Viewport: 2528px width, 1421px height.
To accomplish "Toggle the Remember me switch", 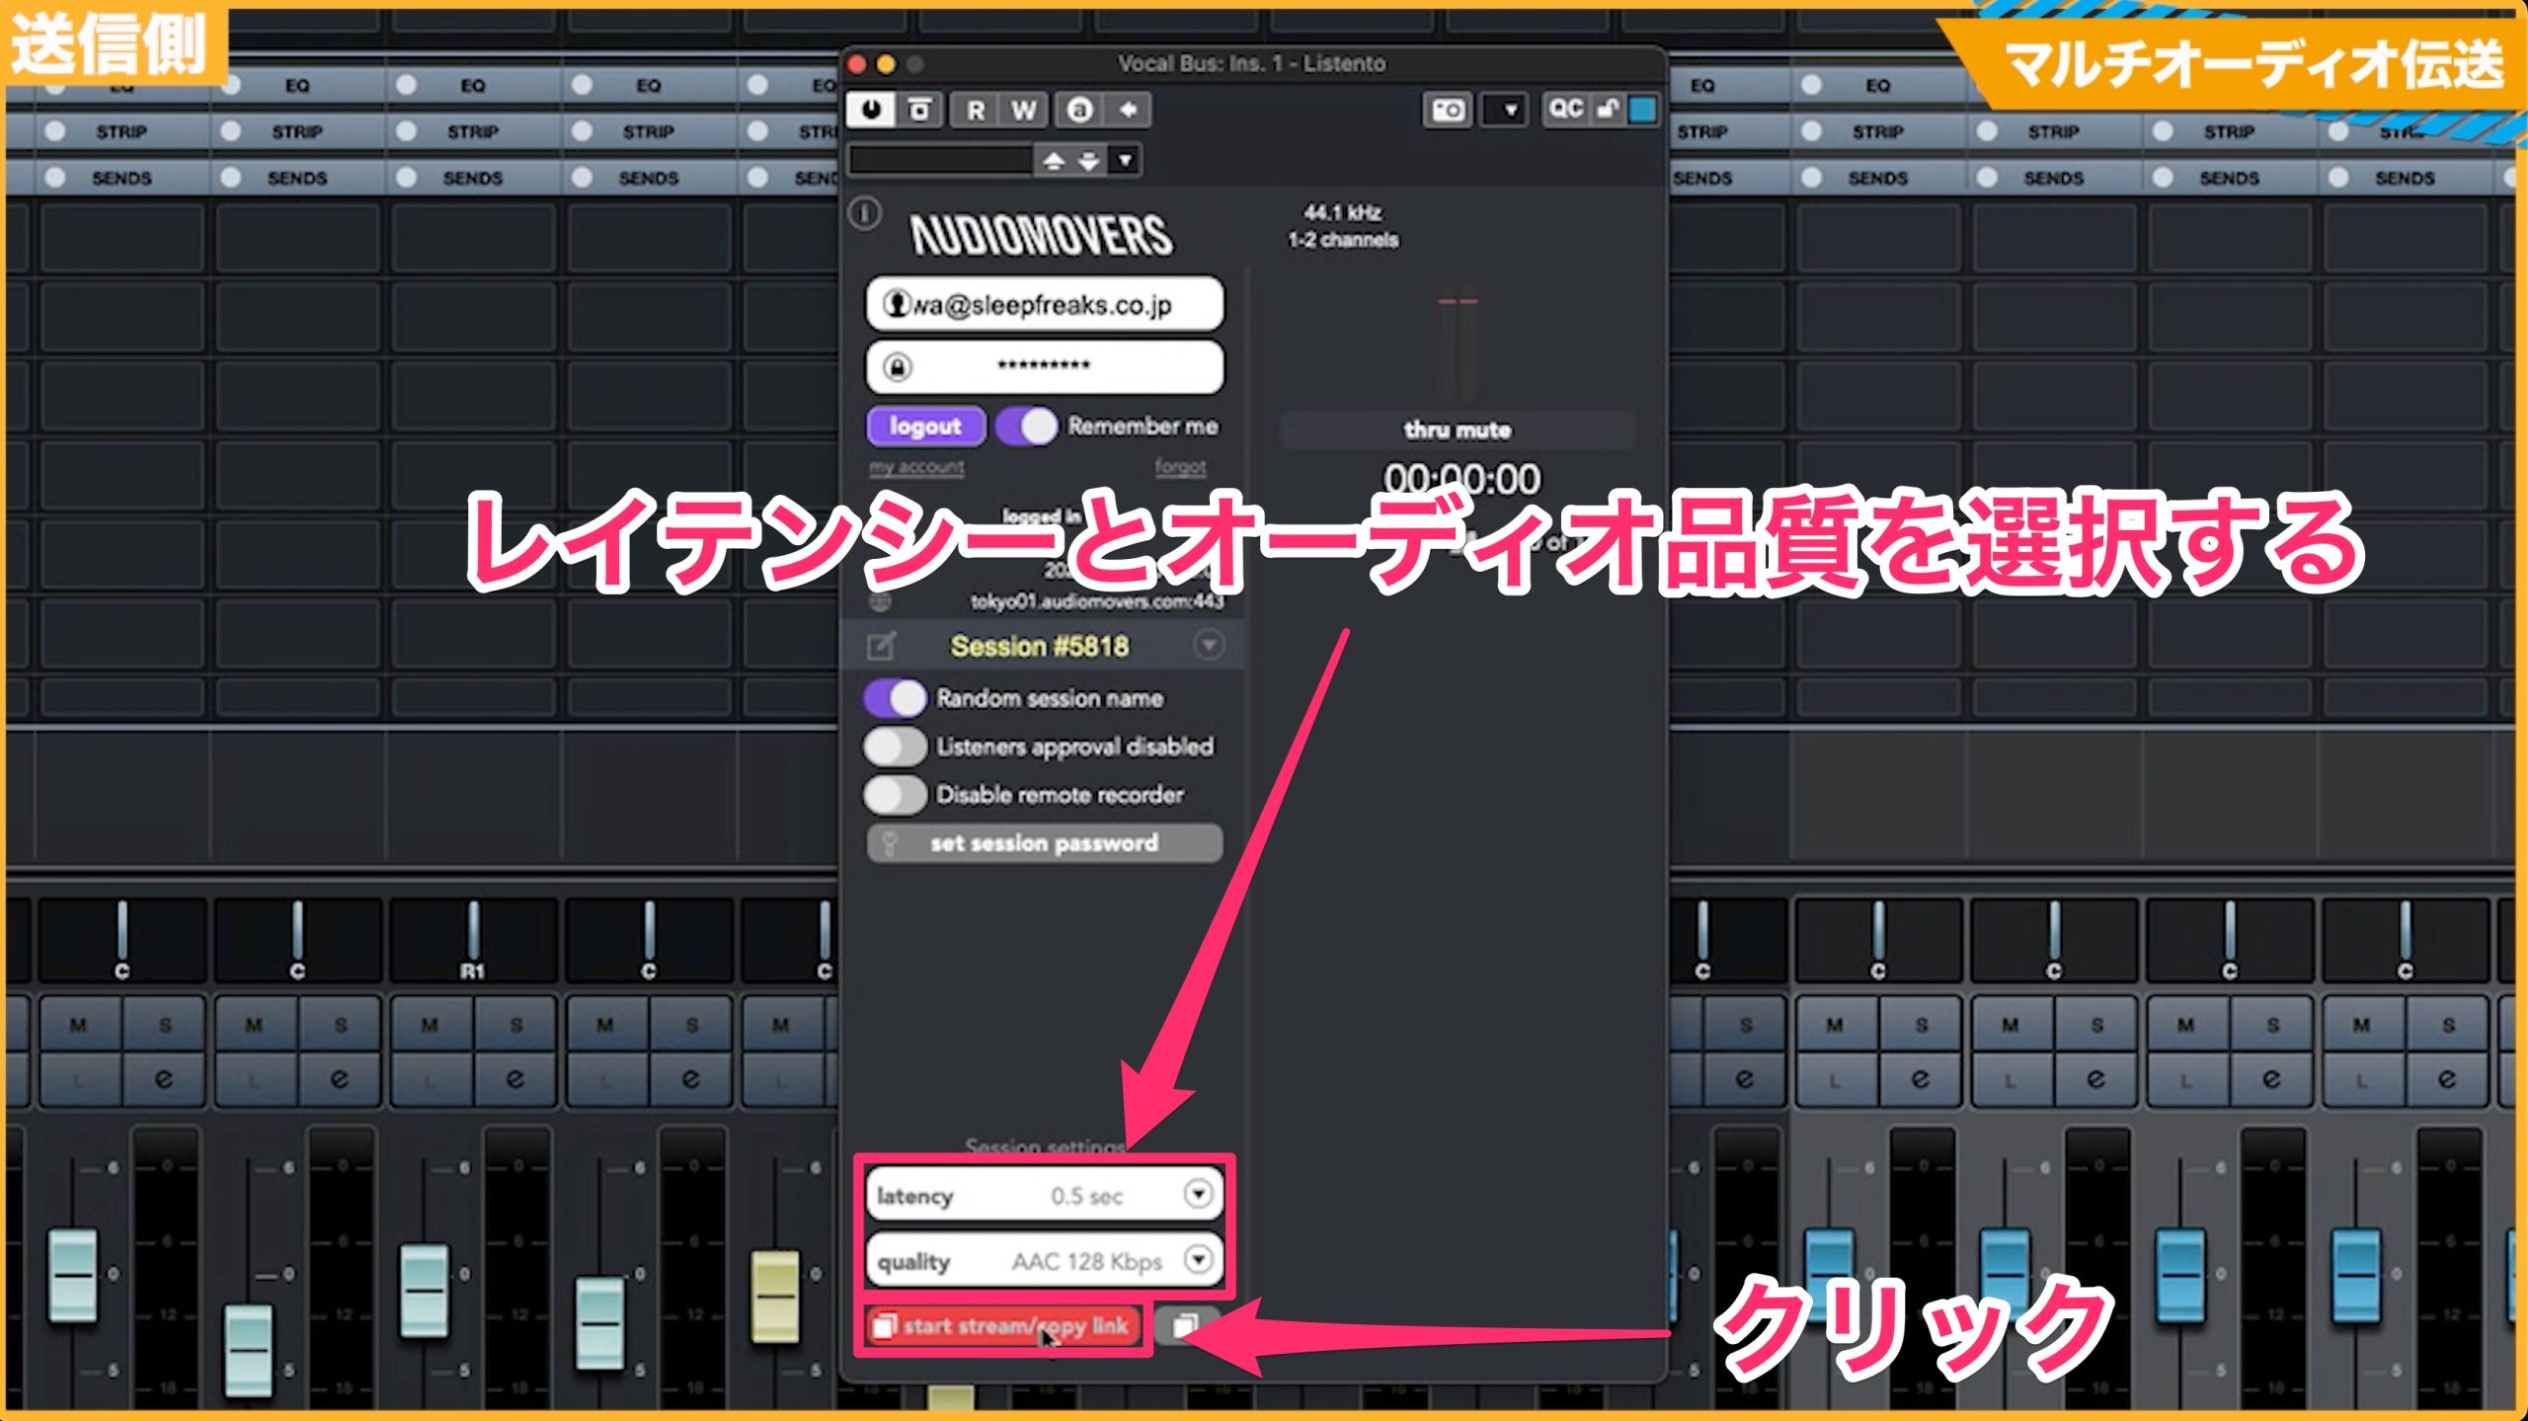I will point(1027,426).
